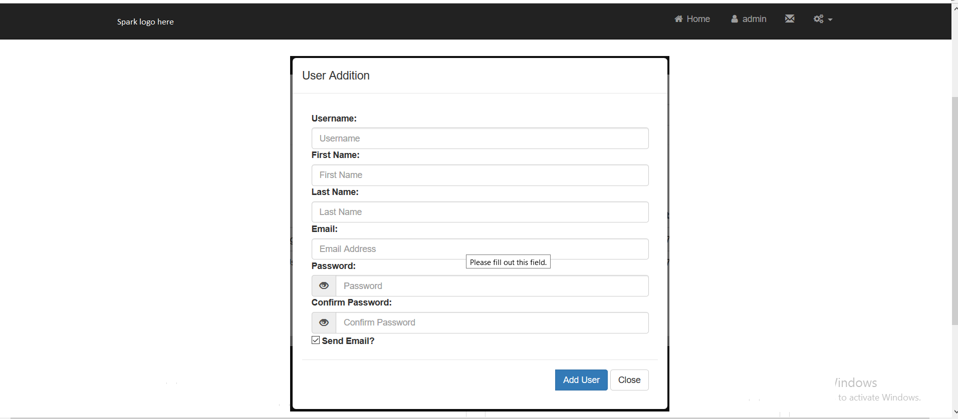The height and width of the screenshot is (419, 958).
Task: Click the Send Email? label text
Action: [x=348, y=341]
